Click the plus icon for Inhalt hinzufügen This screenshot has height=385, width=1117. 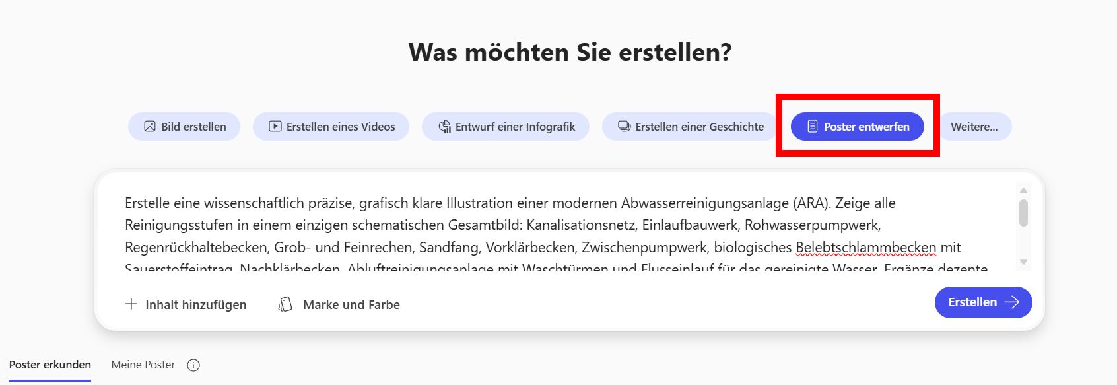click(x=131, y=304)
